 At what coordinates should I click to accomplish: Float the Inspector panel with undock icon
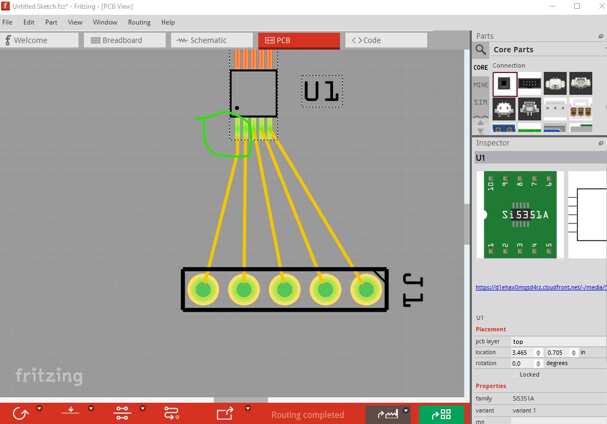pos(601,143)
